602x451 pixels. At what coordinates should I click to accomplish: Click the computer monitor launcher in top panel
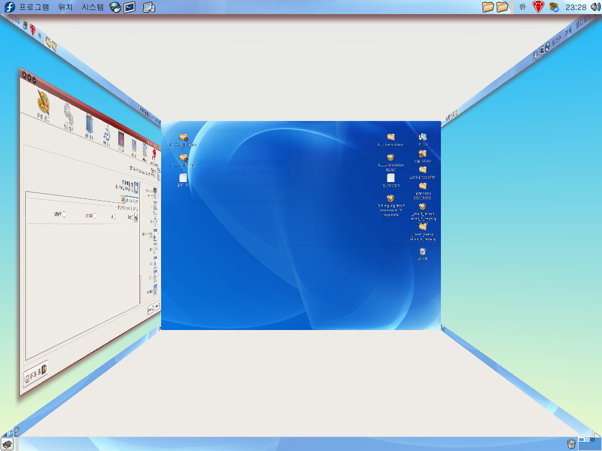(x=149, y=7)
